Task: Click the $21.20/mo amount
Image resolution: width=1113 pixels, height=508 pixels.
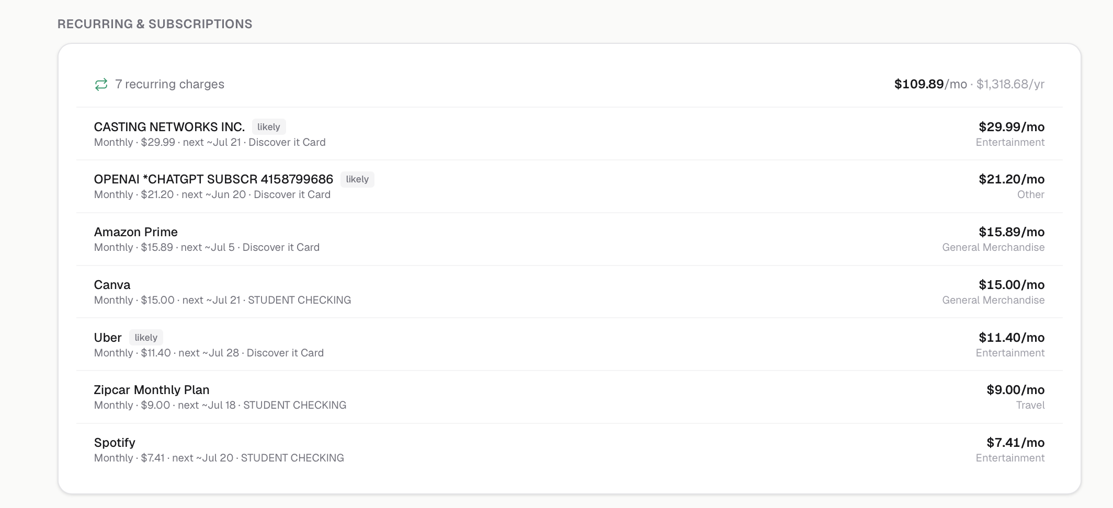Action: point(1012,179)
